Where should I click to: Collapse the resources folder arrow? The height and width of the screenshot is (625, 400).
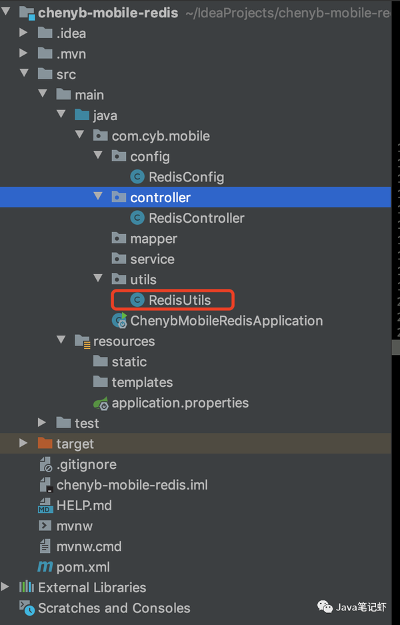click(x=61, y=340)
